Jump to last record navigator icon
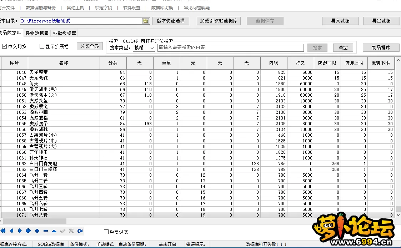 28,231
